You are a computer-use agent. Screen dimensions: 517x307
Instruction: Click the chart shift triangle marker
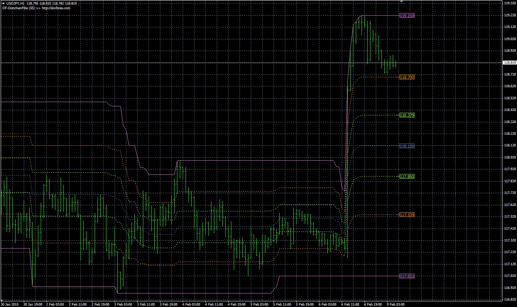(x=401, y=2)
